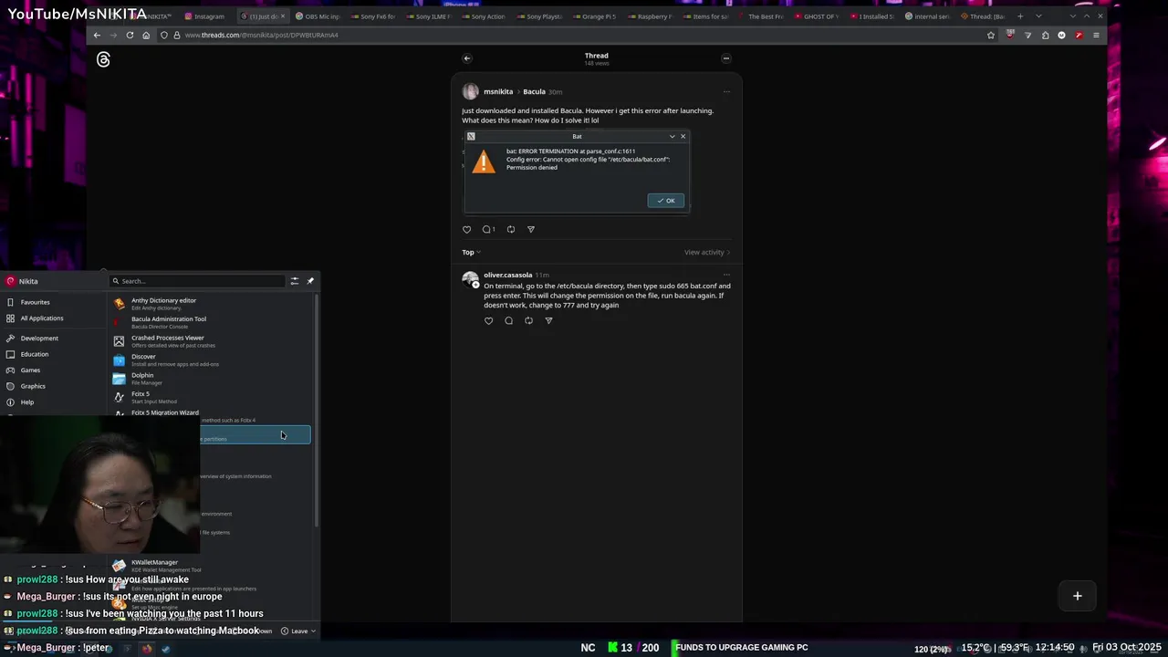Screen dimensions: 1168x657
Task: Launch KWalletManager
Action: click(x=210, y=566)
